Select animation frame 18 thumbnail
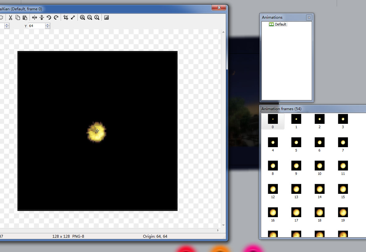 coord(320,212)
